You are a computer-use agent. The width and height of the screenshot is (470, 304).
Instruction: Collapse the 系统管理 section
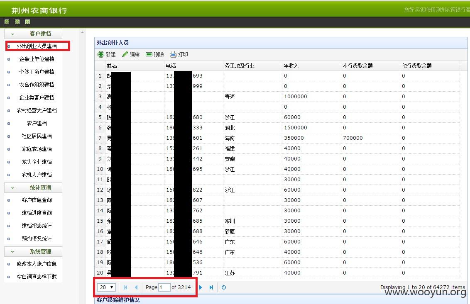point(12,252)
